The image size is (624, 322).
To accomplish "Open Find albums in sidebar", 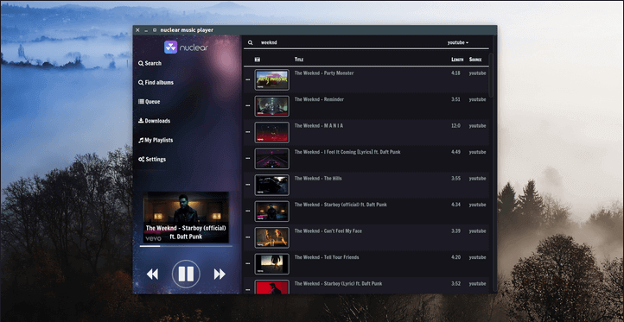I will (x=156, y=83).
